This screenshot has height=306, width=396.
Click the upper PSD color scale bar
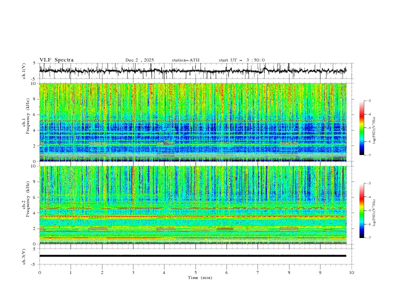361,128
